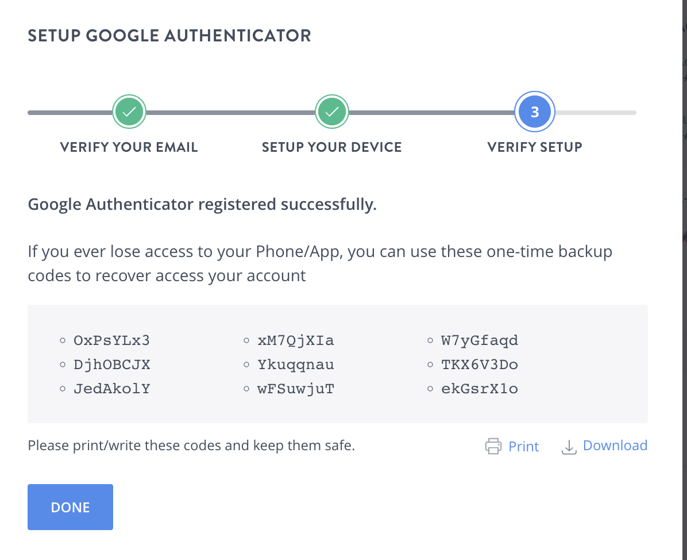This screenshot has height=560, width=687.
Task: Click the progress bar between setup steps
Action: tap(230, 112)
